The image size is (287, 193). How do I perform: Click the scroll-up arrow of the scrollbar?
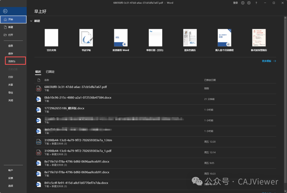click(285, 18)
